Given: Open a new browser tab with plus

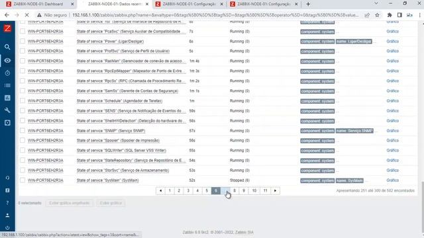Looking at the screenshot, I should click(x=308, y=4).
